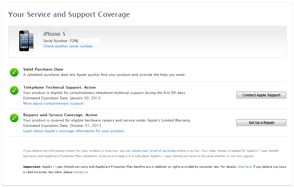Follow submit your proof of purchase online
This screenshot has height=187, width=294.
[158, 151]
